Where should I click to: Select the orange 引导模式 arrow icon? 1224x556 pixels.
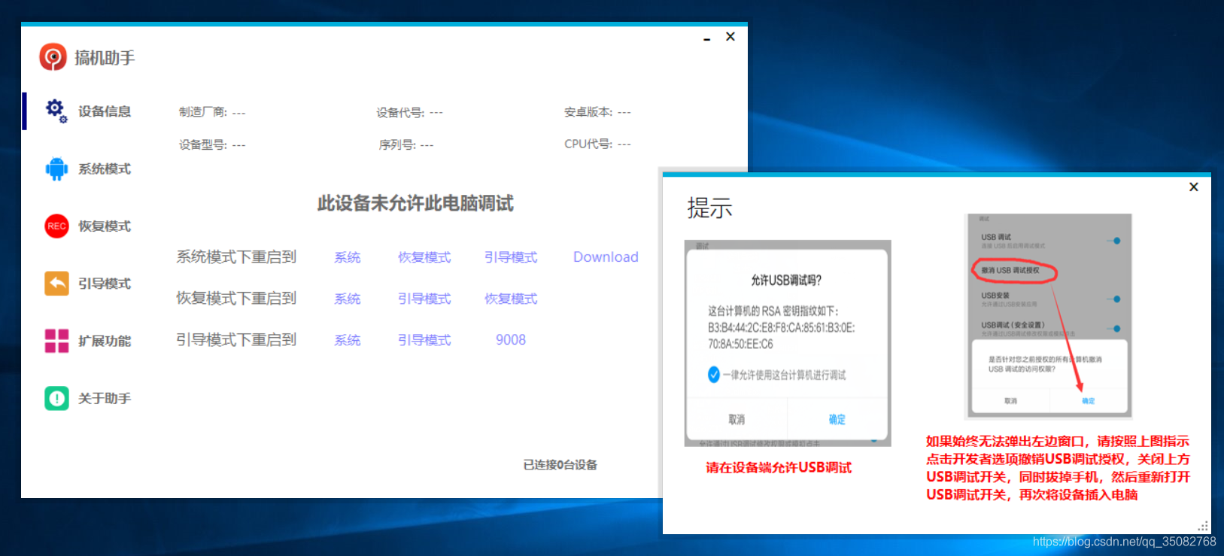[56, 283]
